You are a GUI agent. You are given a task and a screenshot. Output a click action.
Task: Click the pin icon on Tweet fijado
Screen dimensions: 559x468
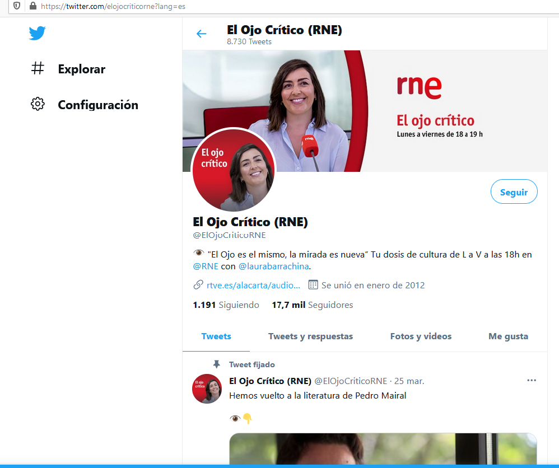point(216,364)
